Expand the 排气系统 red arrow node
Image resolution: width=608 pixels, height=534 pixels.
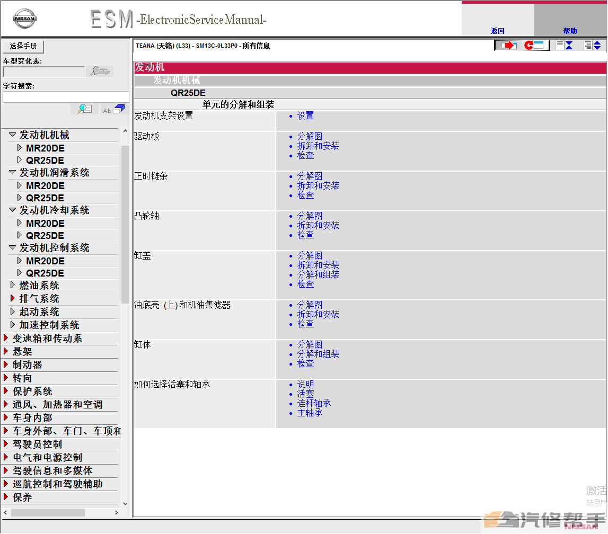tap(12, 298)
